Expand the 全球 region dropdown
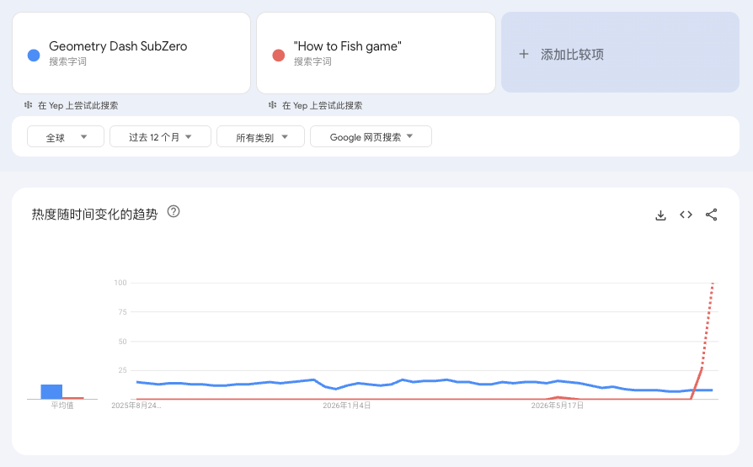This screenshot has height=467, width=753. click(x=66, y=137)
